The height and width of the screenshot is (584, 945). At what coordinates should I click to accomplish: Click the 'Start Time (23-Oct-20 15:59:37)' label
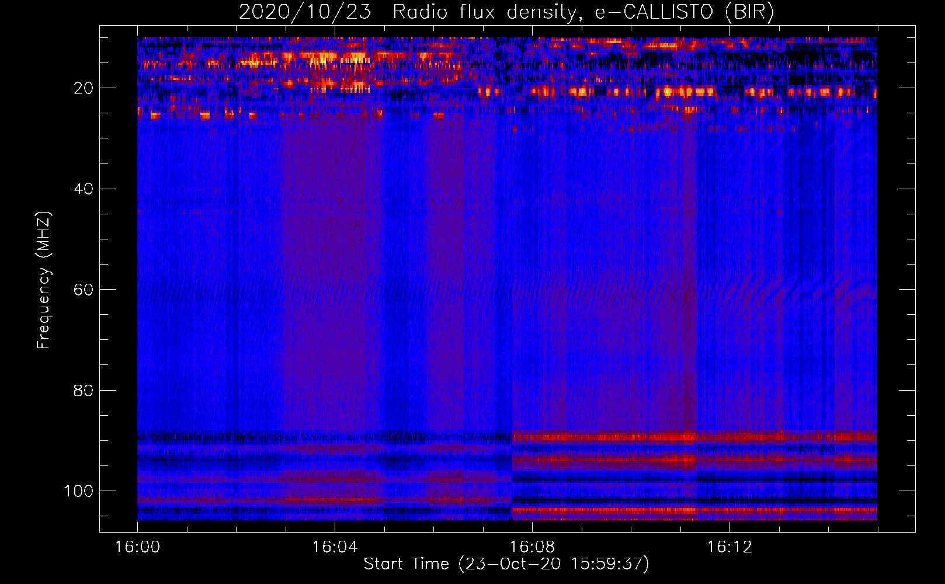point(506,564)
